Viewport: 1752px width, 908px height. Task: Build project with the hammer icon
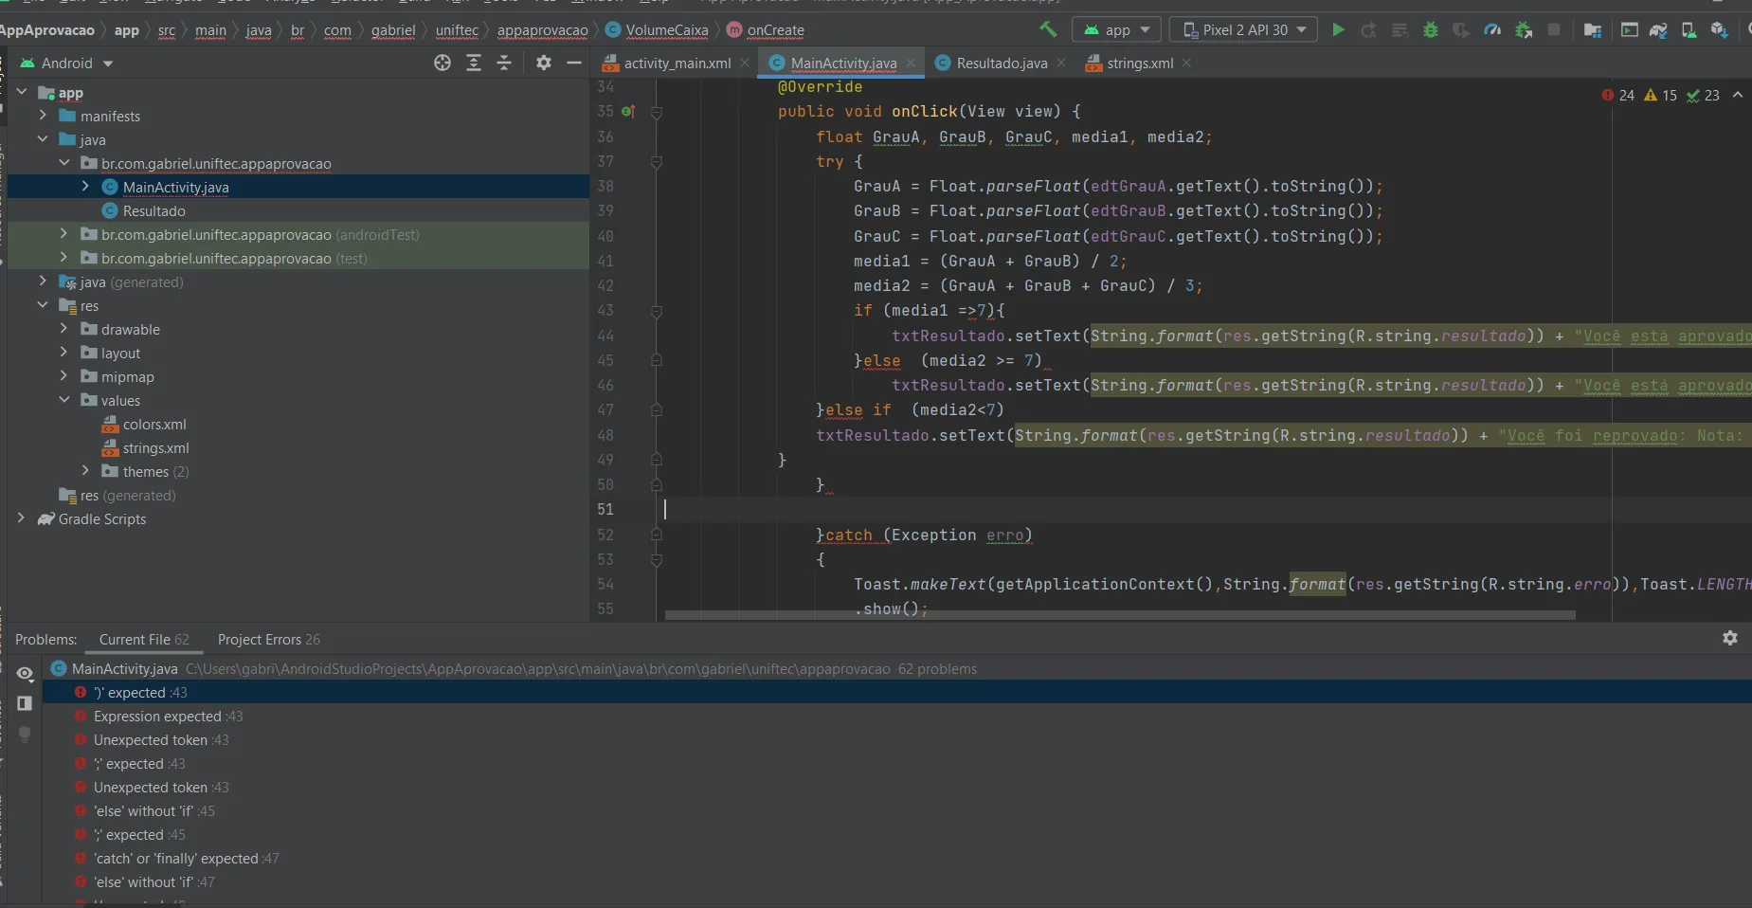[x=1048, y=29]
